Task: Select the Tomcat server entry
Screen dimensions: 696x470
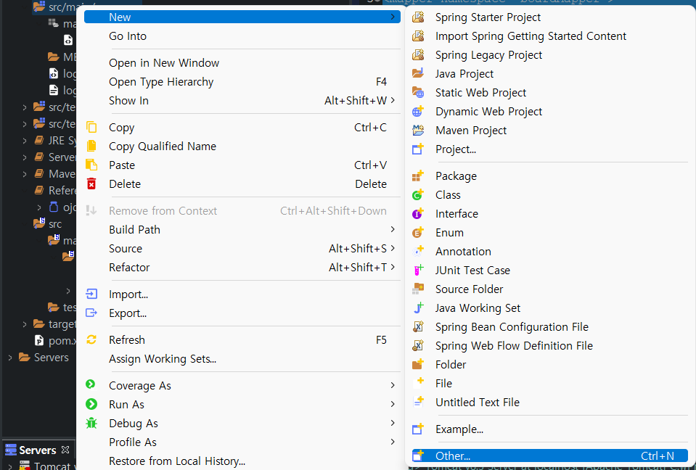Action: [48, 466]
